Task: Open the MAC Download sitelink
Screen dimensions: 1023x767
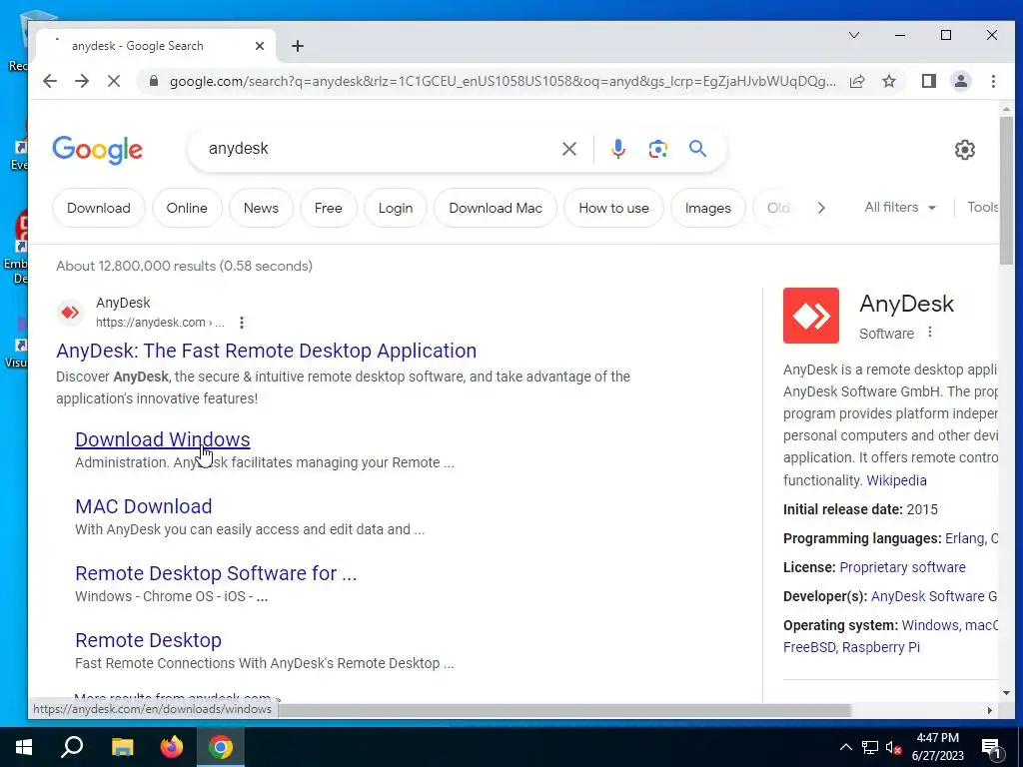Action: (x=144, y=506)
